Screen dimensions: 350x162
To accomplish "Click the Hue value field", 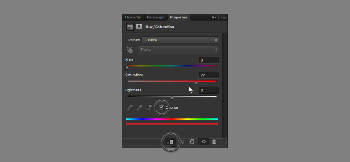I will point(209,60).
